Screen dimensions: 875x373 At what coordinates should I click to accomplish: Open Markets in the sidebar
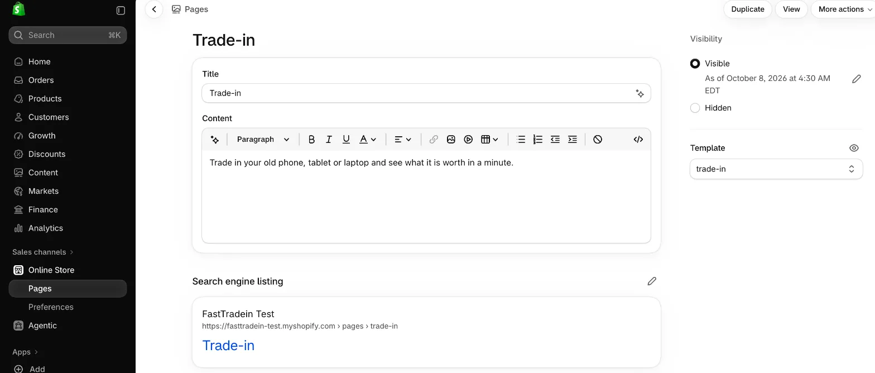pyautogui.click(x=68, y=191)
